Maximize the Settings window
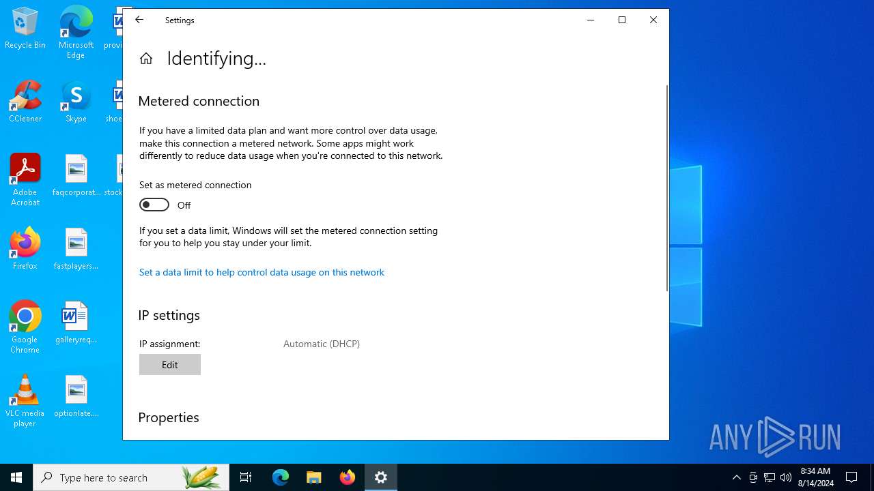The width and height of the screenshot is (874, 491). pos(622,20)
